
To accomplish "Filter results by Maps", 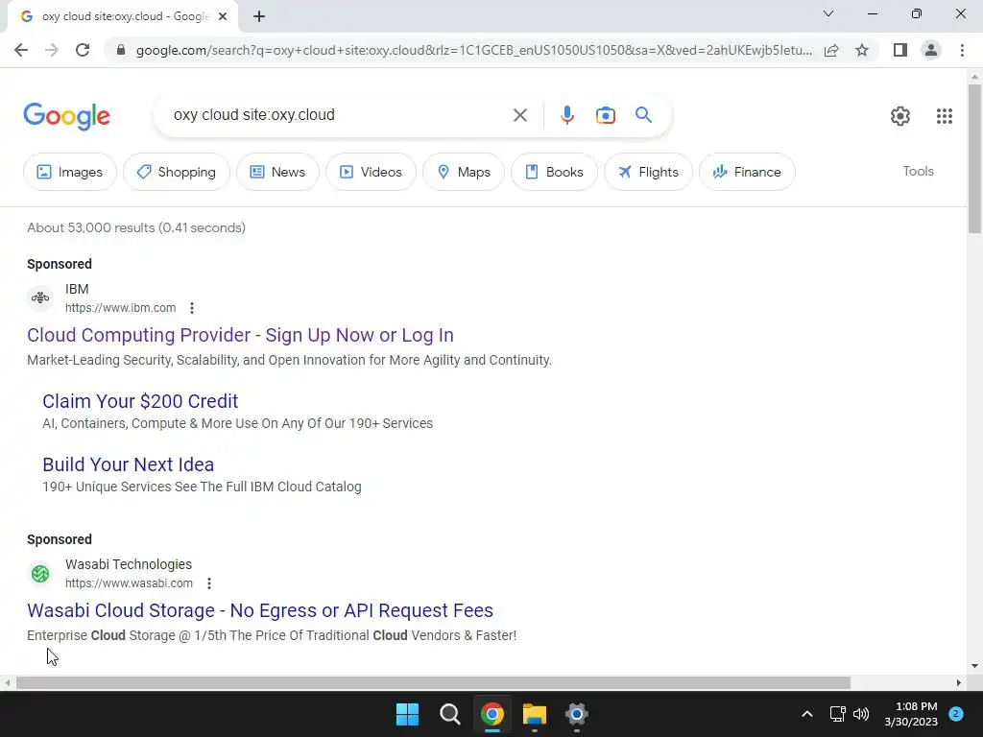I will tap(464, 172).
